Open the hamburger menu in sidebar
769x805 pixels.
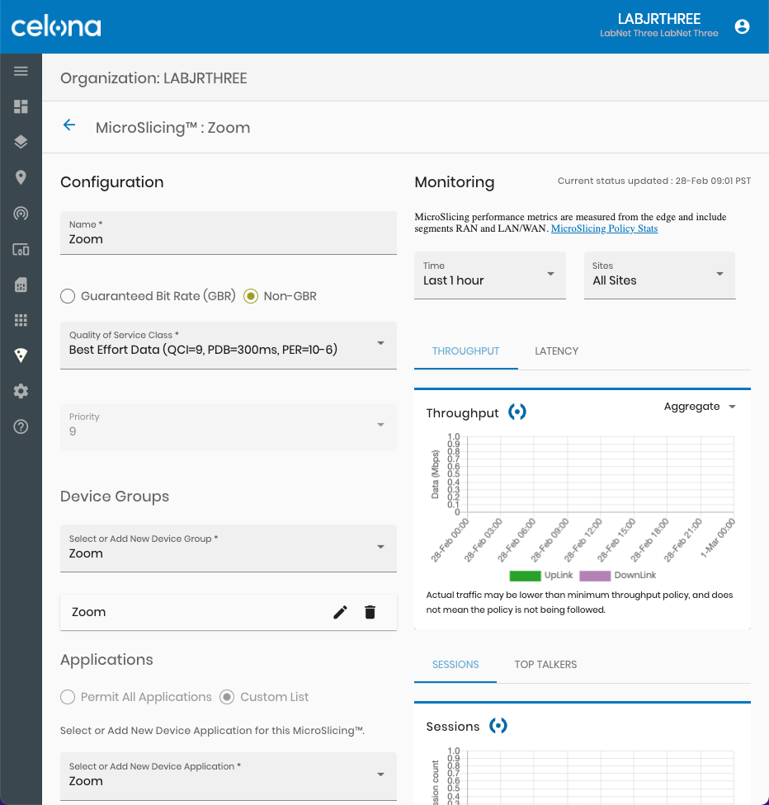[21, 71]
